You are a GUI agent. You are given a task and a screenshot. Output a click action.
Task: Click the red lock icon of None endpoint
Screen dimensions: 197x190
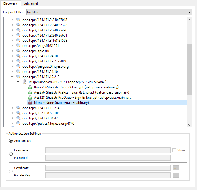point(30,103)
